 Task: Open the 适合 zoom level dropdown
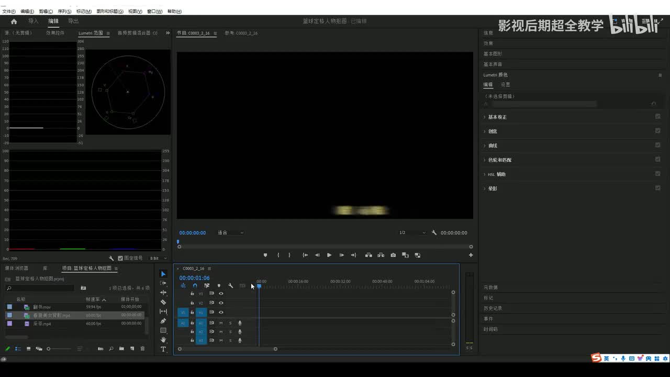(231, 232)
